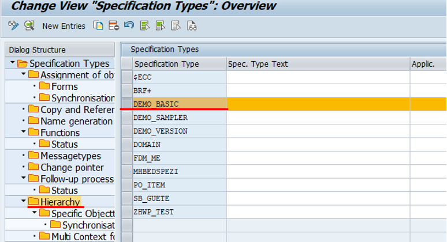Click the Other View search icon
This screenshot has height=242, width=447.
[x=29, y=25]
